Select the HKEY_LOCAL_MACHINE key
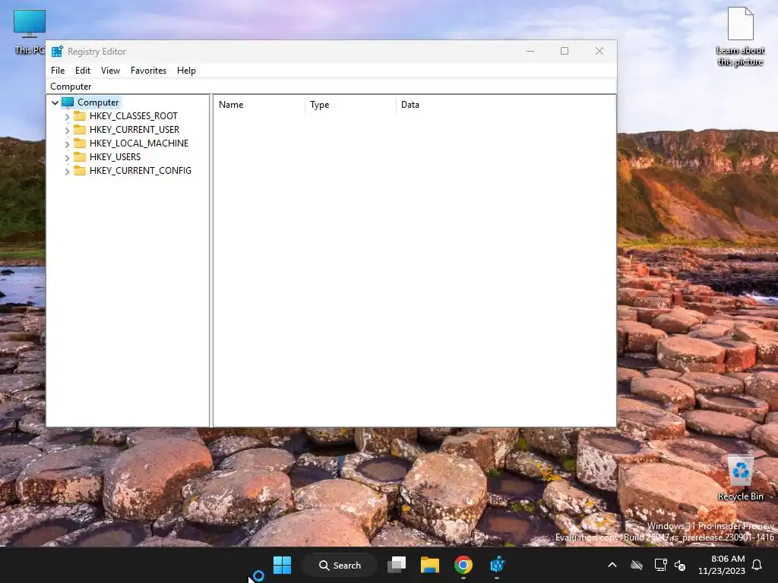778x583 pixels. tap(139, 143)
